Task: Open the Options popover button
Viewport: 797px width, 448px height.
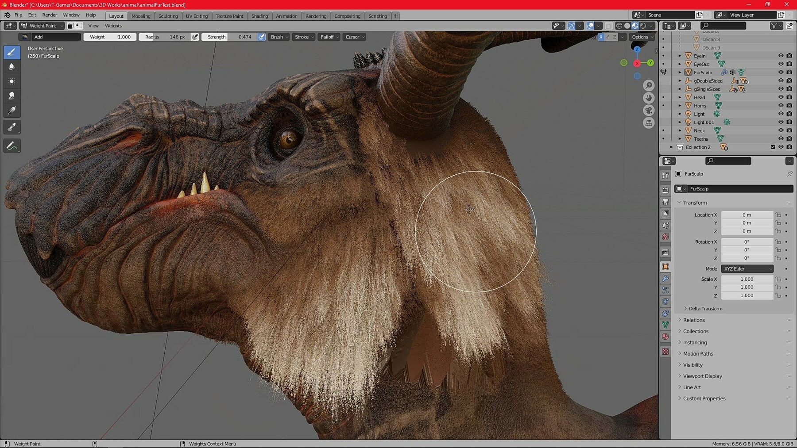Action: [642, 37]
